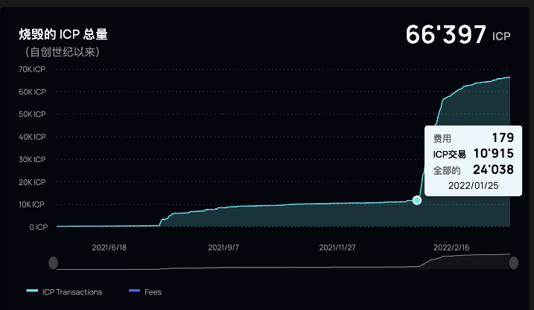Click the 70K ICP axis label
The image size is (534, 310).
[32, 69]
